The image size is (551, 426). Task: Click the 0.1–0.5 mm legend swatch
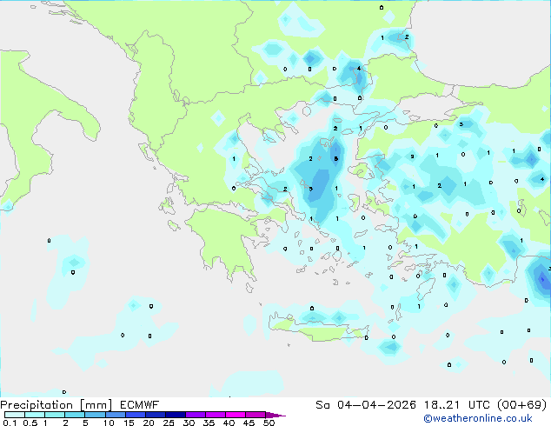click(x=15, y=415)
